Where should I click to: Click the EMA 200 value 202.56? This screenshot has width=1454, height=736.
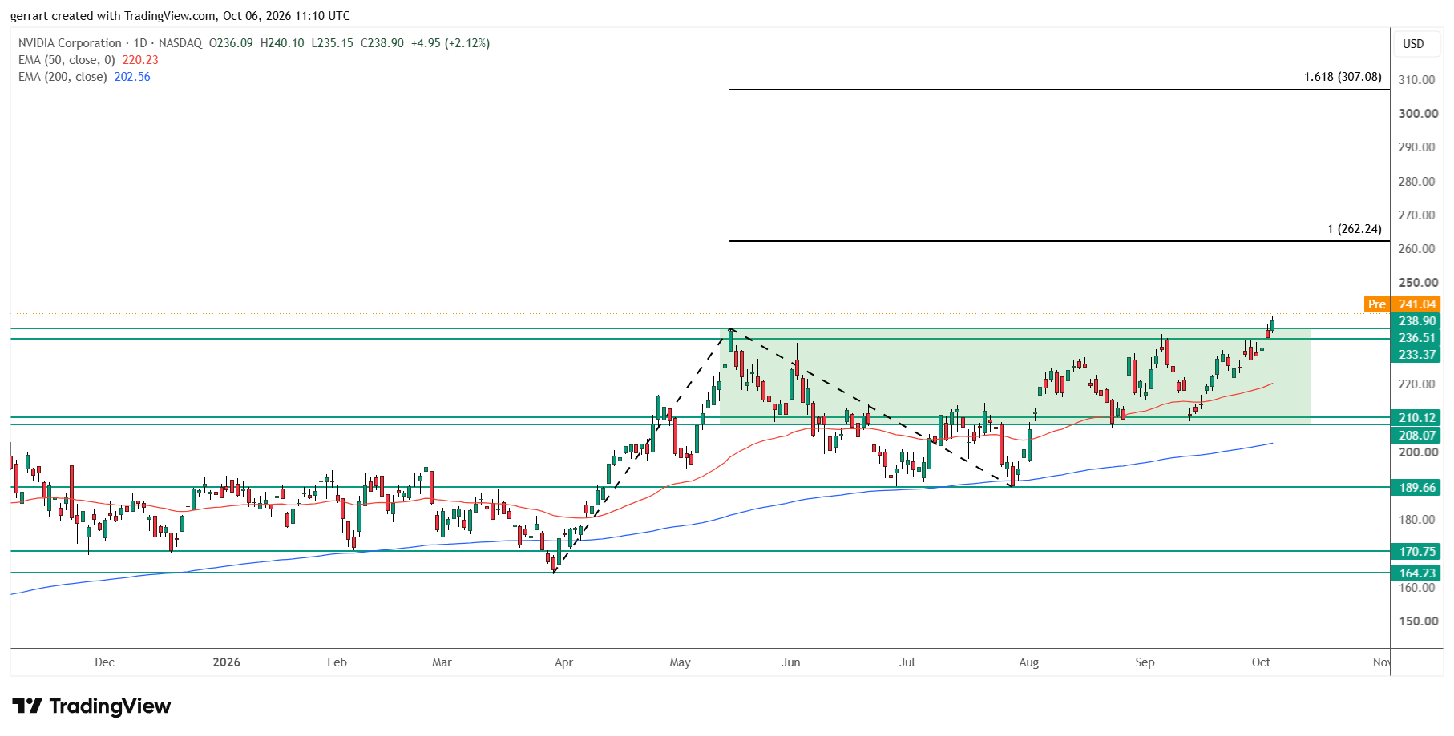(132, 77)
